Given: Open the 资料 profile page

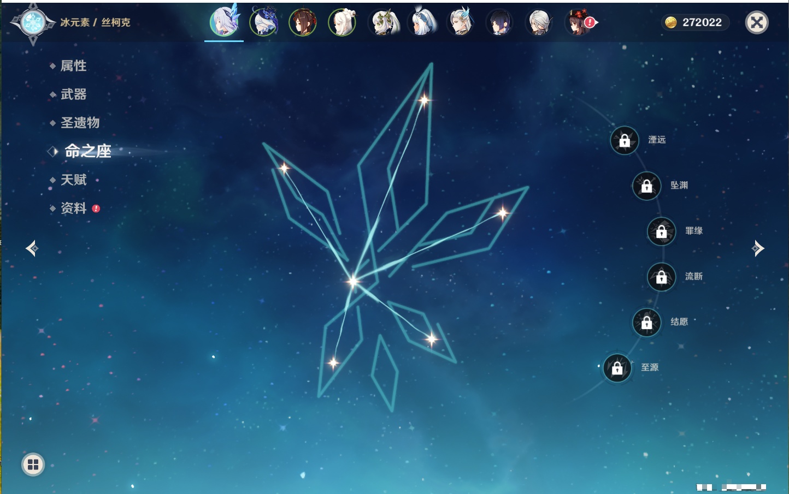Looking at the screenshot, I should (73, 208).
